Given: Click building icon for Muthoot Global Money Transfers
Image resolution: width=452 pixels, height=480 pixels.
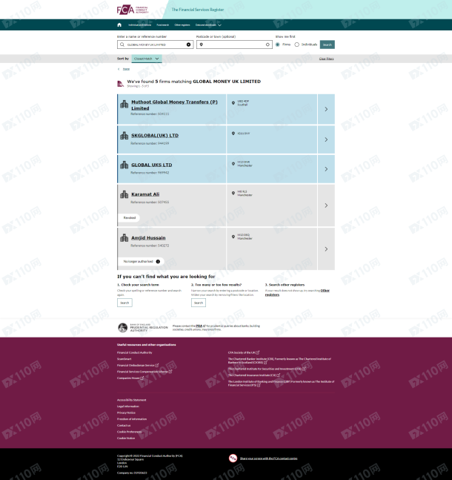Looking at the screenshot, I should (124, 104).
